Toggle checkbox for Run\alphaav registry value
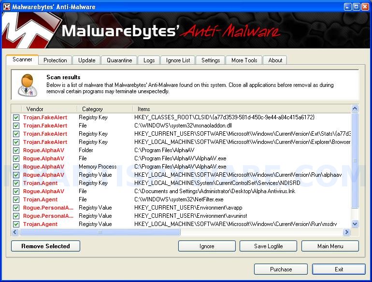Viewport: 372px width, 282px height. (16, 175)
